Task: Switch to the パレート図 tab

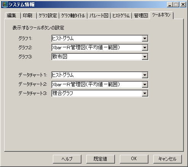Action: click(99, 16)
